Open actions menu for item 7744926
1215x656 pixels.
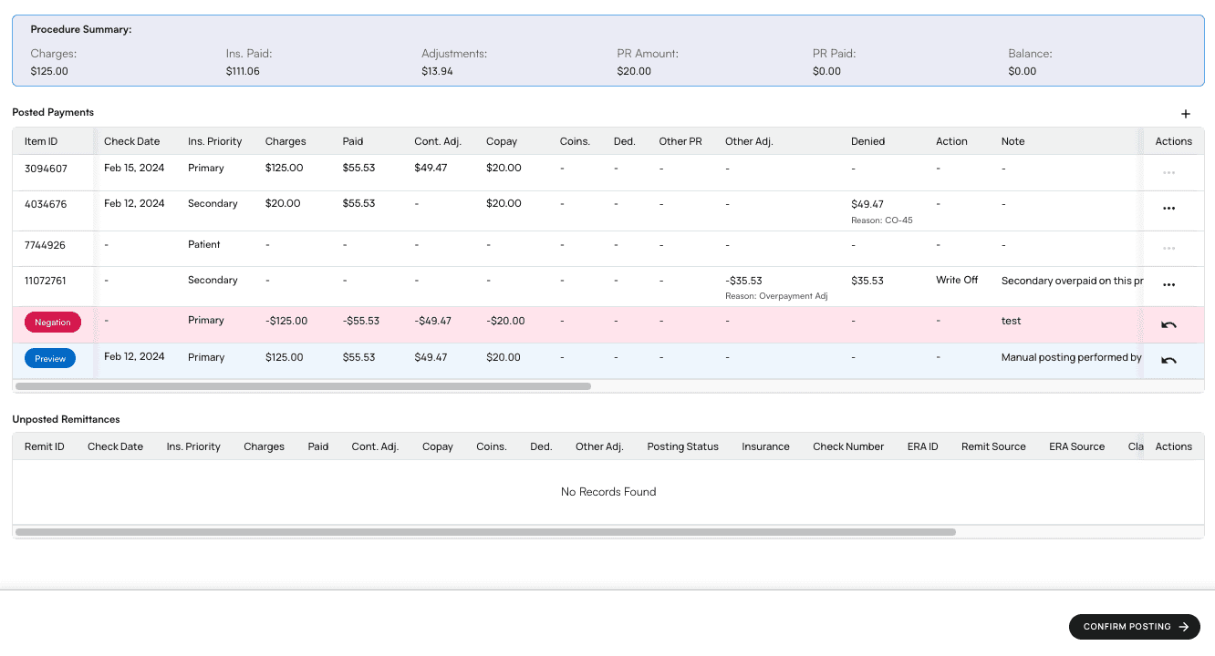point(1168,248)
